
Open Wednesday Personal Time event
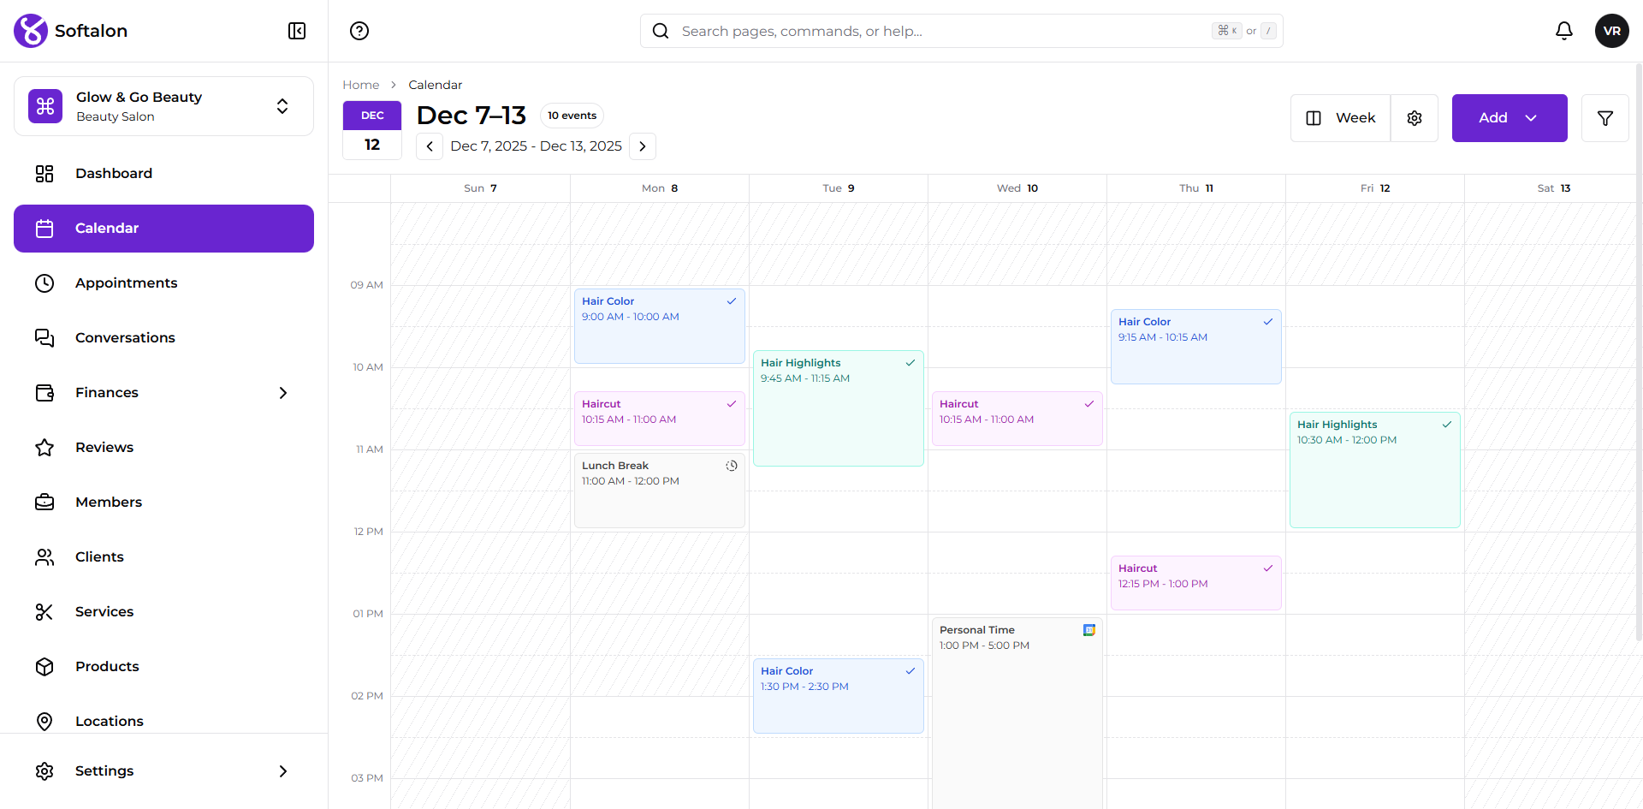1017,713
